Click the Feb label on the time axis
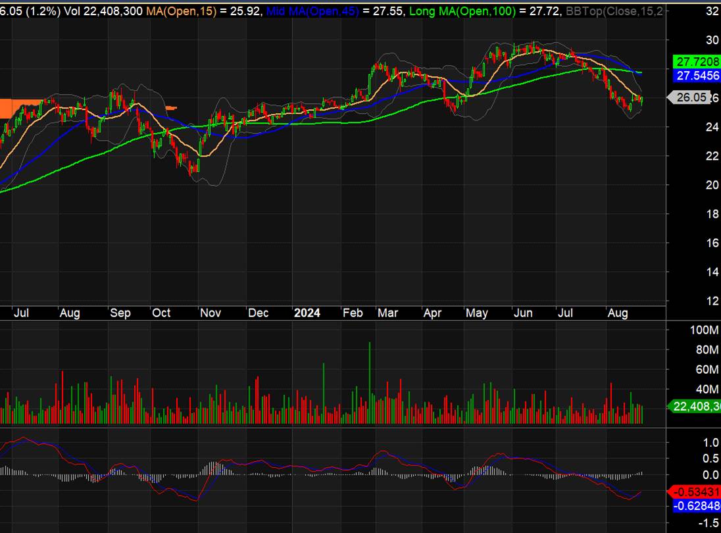 pos(353,313)
